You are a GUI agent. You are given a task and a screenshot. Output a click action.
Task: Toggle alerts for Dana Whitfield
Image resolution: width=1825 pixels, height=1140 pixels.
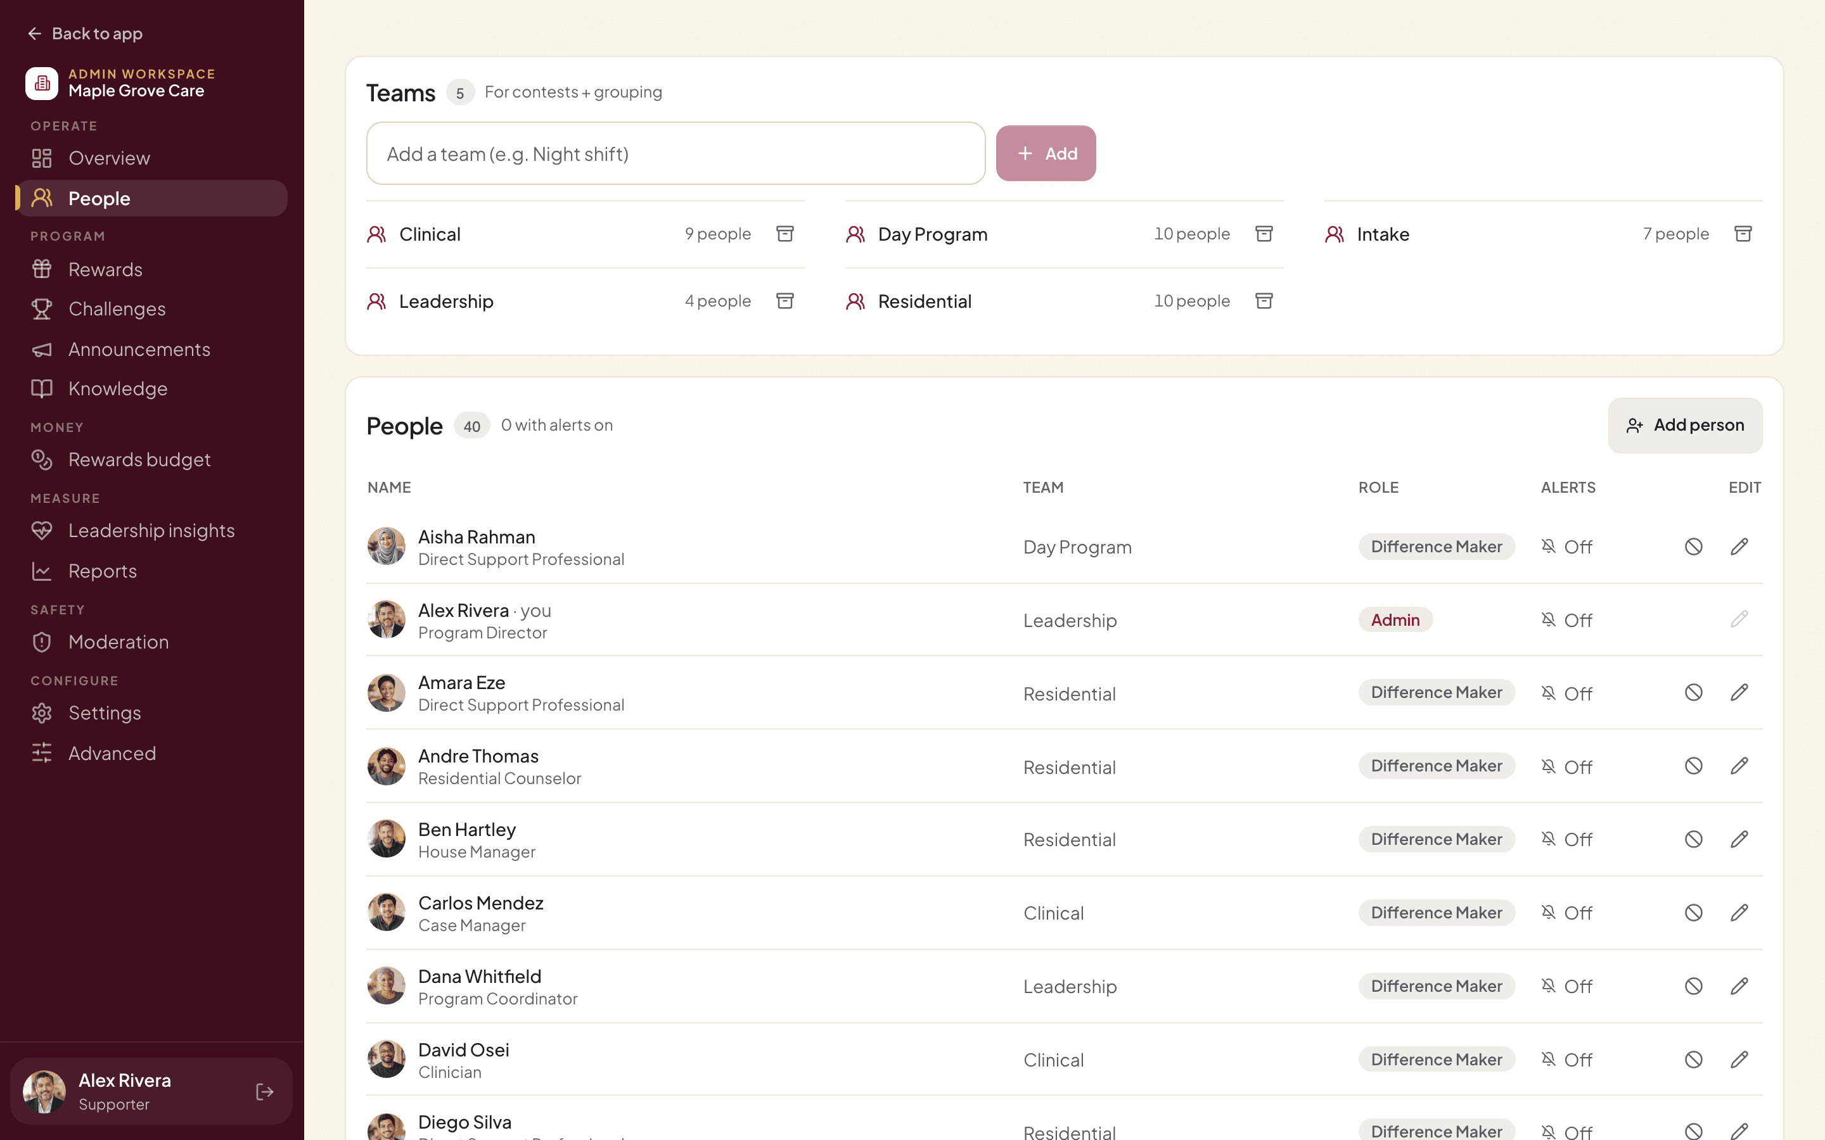pyautogui.click(x=1566, y=986)
